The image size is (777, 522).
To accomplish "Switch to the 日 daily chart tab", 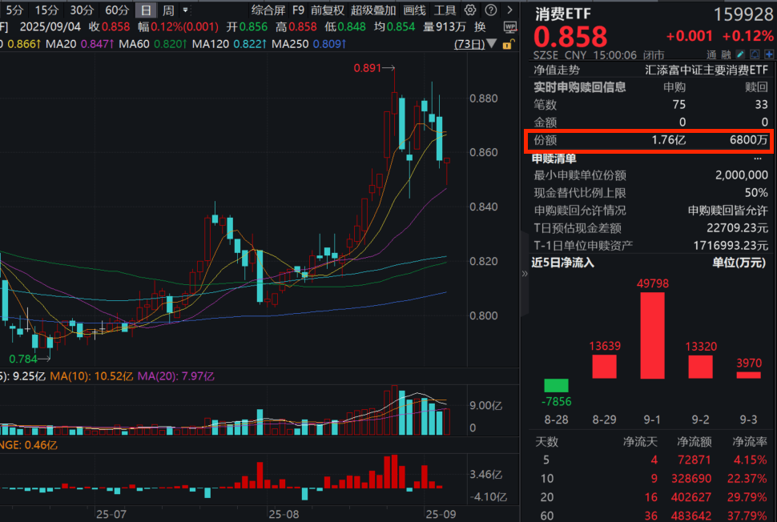I will pyautogui.click(x=146, y=10).
